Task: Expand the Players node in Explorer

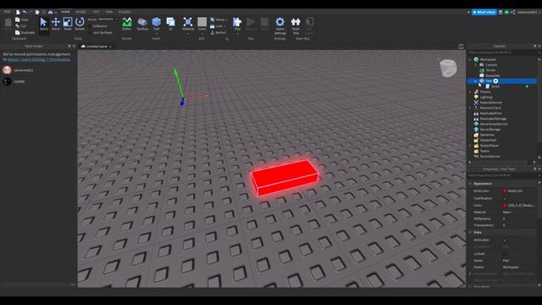Action: [470, 92]
